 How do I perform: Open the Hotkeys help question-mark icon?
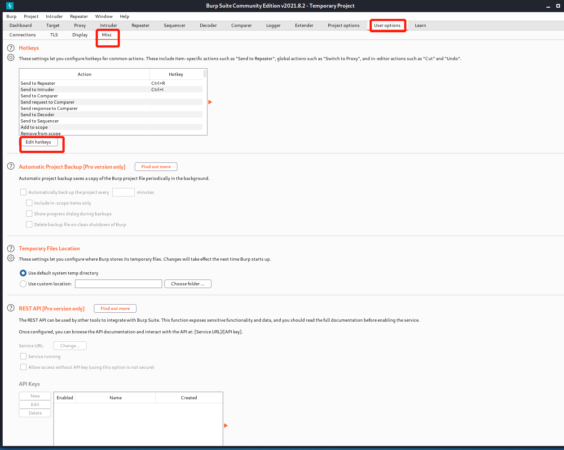pyautogui.click(x=11, y=48)
